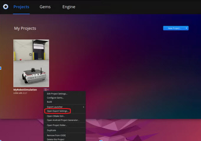Viewport: 201px width, 141px height.
Task: Select Delete this Project entry
Action: [56, 139]
